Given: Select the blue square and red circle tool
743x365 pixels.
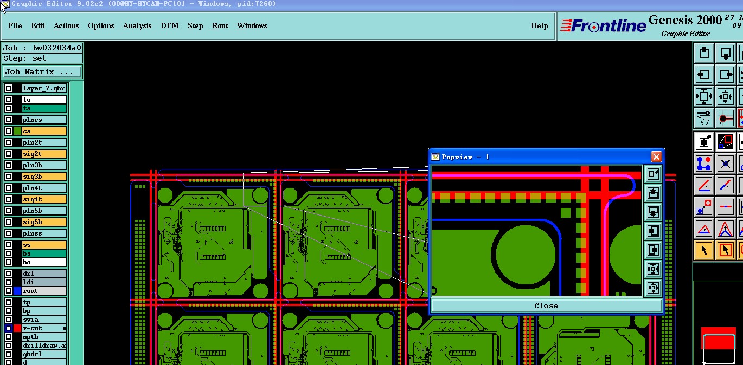Looking at the screenshot, I should tap(704, 206).
